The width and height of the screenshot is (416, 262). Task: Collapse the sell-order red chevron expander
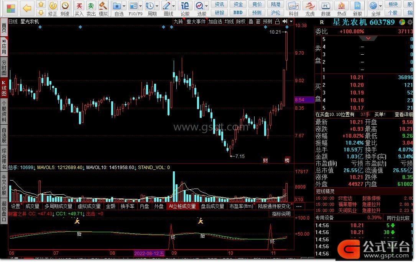368,39
